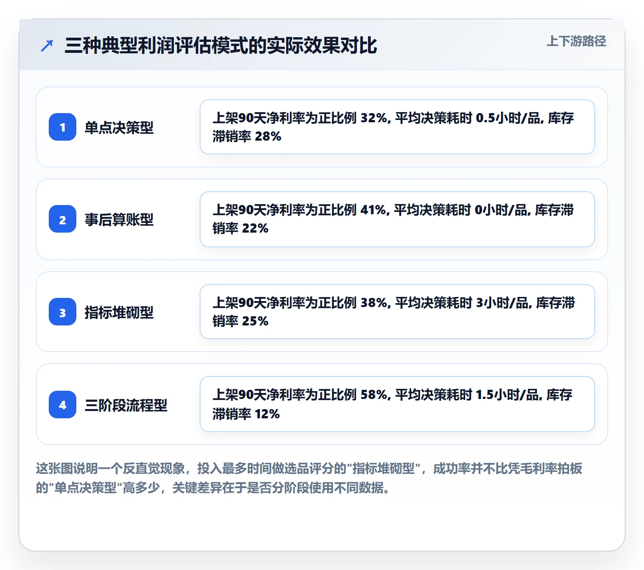The height and width of the screenshot is (570, 644).
Task: Click the title 三种典型利润评估模式的实际效果对比
Action: coord(221,46)
